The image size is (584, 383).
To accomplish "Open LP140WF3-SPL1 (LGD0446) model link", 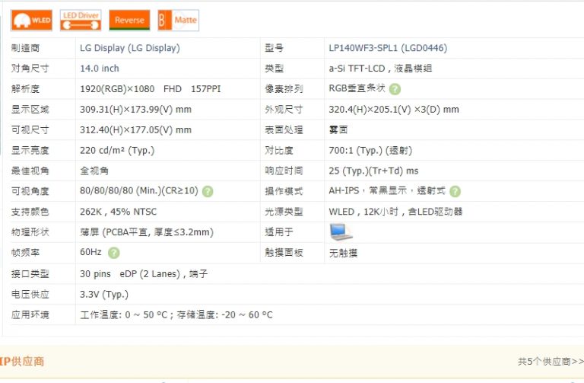I will click(x=388, y=48).
